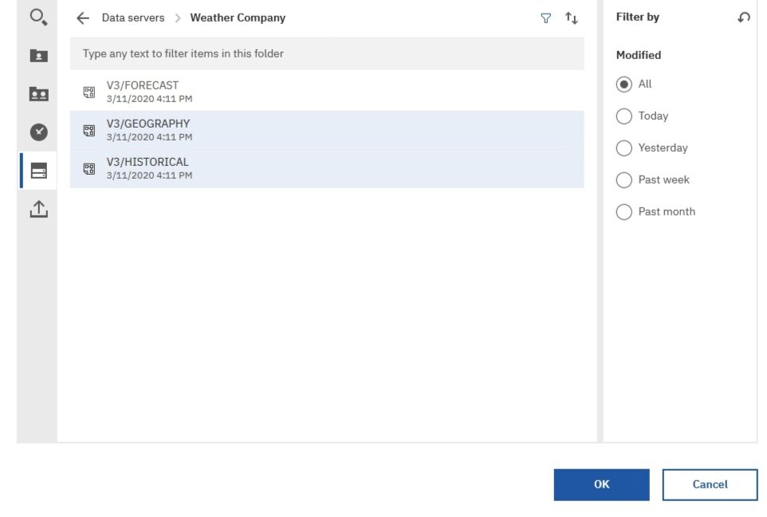Viewport: 767px width, 517px height.
Task: Open Team content folder icon
Action: [x=38, y=93]
